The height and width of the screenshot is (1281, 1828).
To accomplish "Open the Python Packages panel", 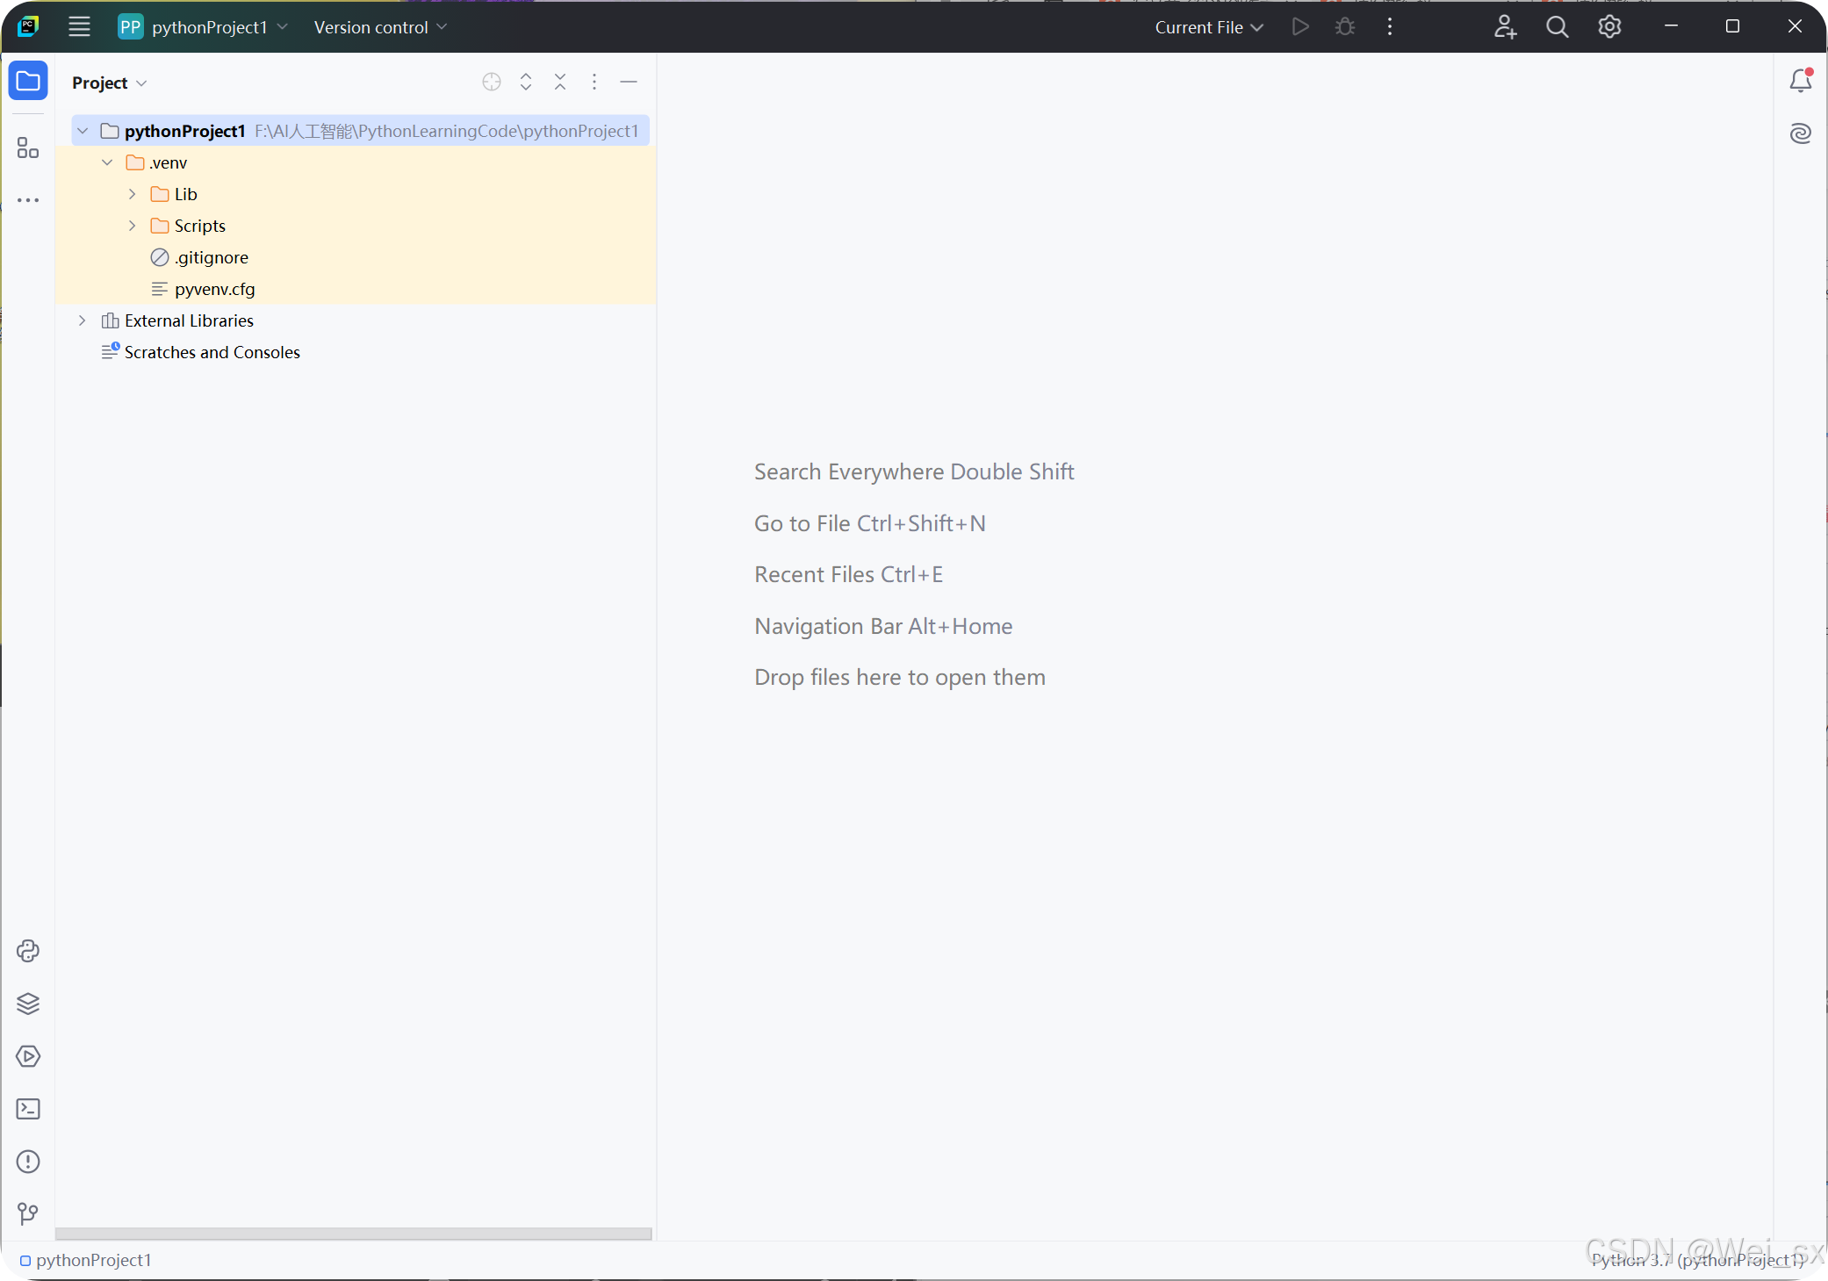I will click(x=27, y=1004).
